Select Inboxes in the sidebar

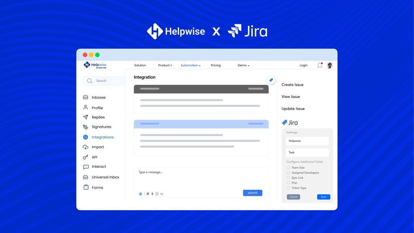pos(99,97)
